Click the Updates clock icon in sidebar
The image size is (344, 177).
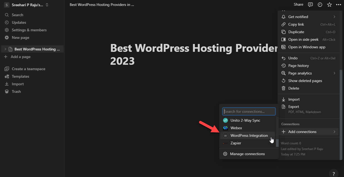coord(7,22)
